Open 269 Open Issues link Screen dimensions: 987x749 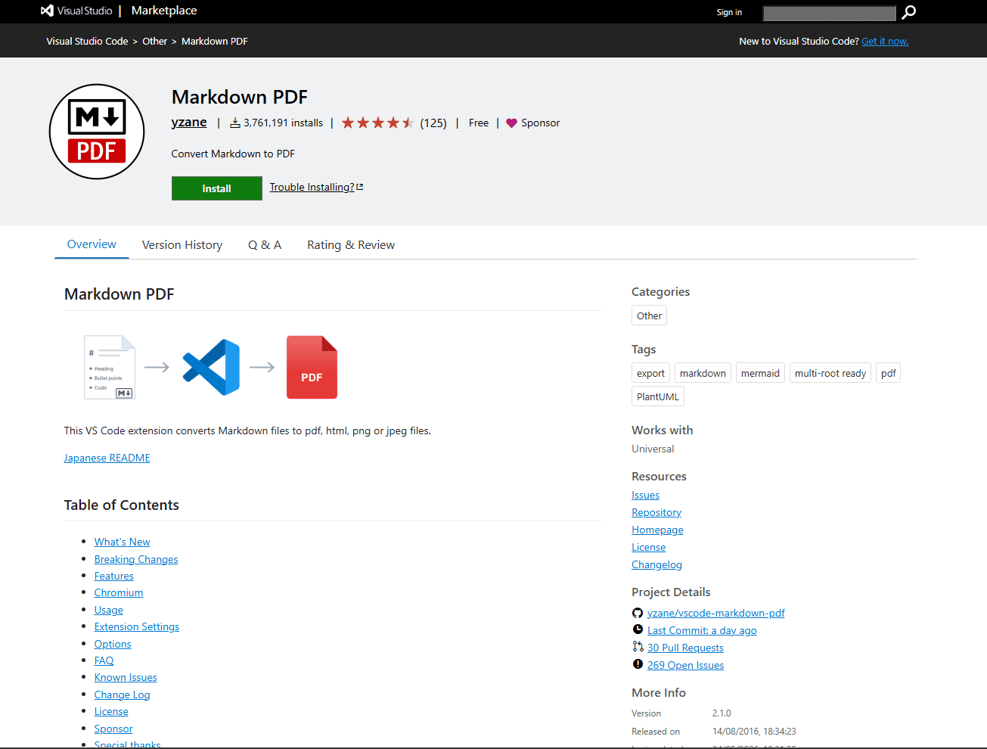(685, 665)
